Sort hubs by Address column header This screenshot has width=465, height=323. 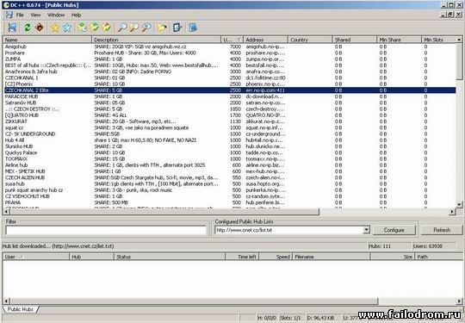tap(265, 40)
